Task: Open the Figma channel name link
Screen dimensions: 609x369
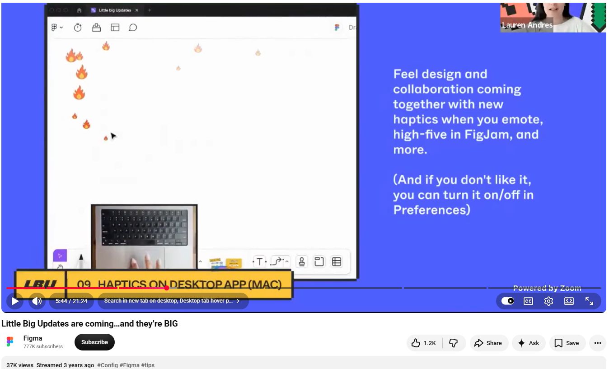Action: tap(33, 338)
